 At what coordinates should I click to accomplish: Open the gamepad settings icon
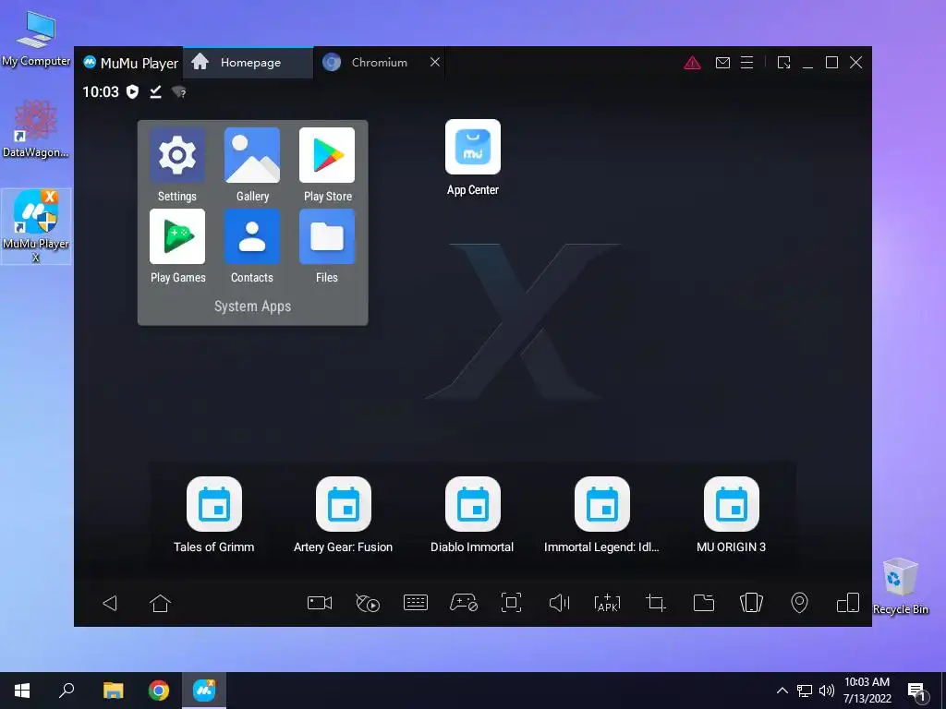point(464,603)
